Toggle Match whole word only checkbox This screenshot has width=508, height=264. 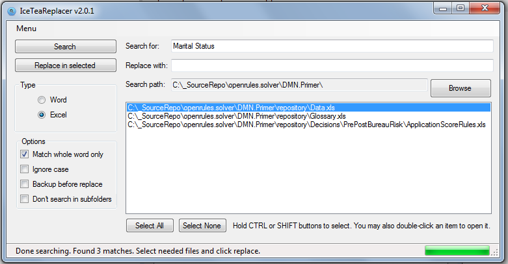point(25,154)
